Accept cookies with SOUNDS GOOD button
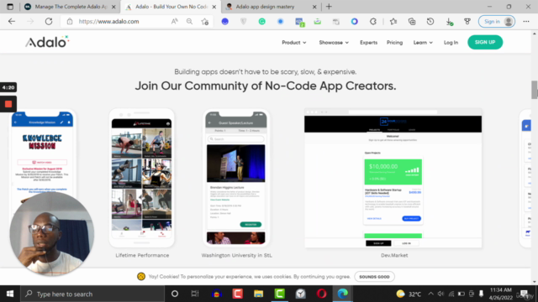 click(374, 277)
